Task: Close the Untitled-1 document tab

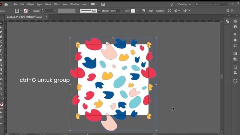Action: (x=46, y=17)
